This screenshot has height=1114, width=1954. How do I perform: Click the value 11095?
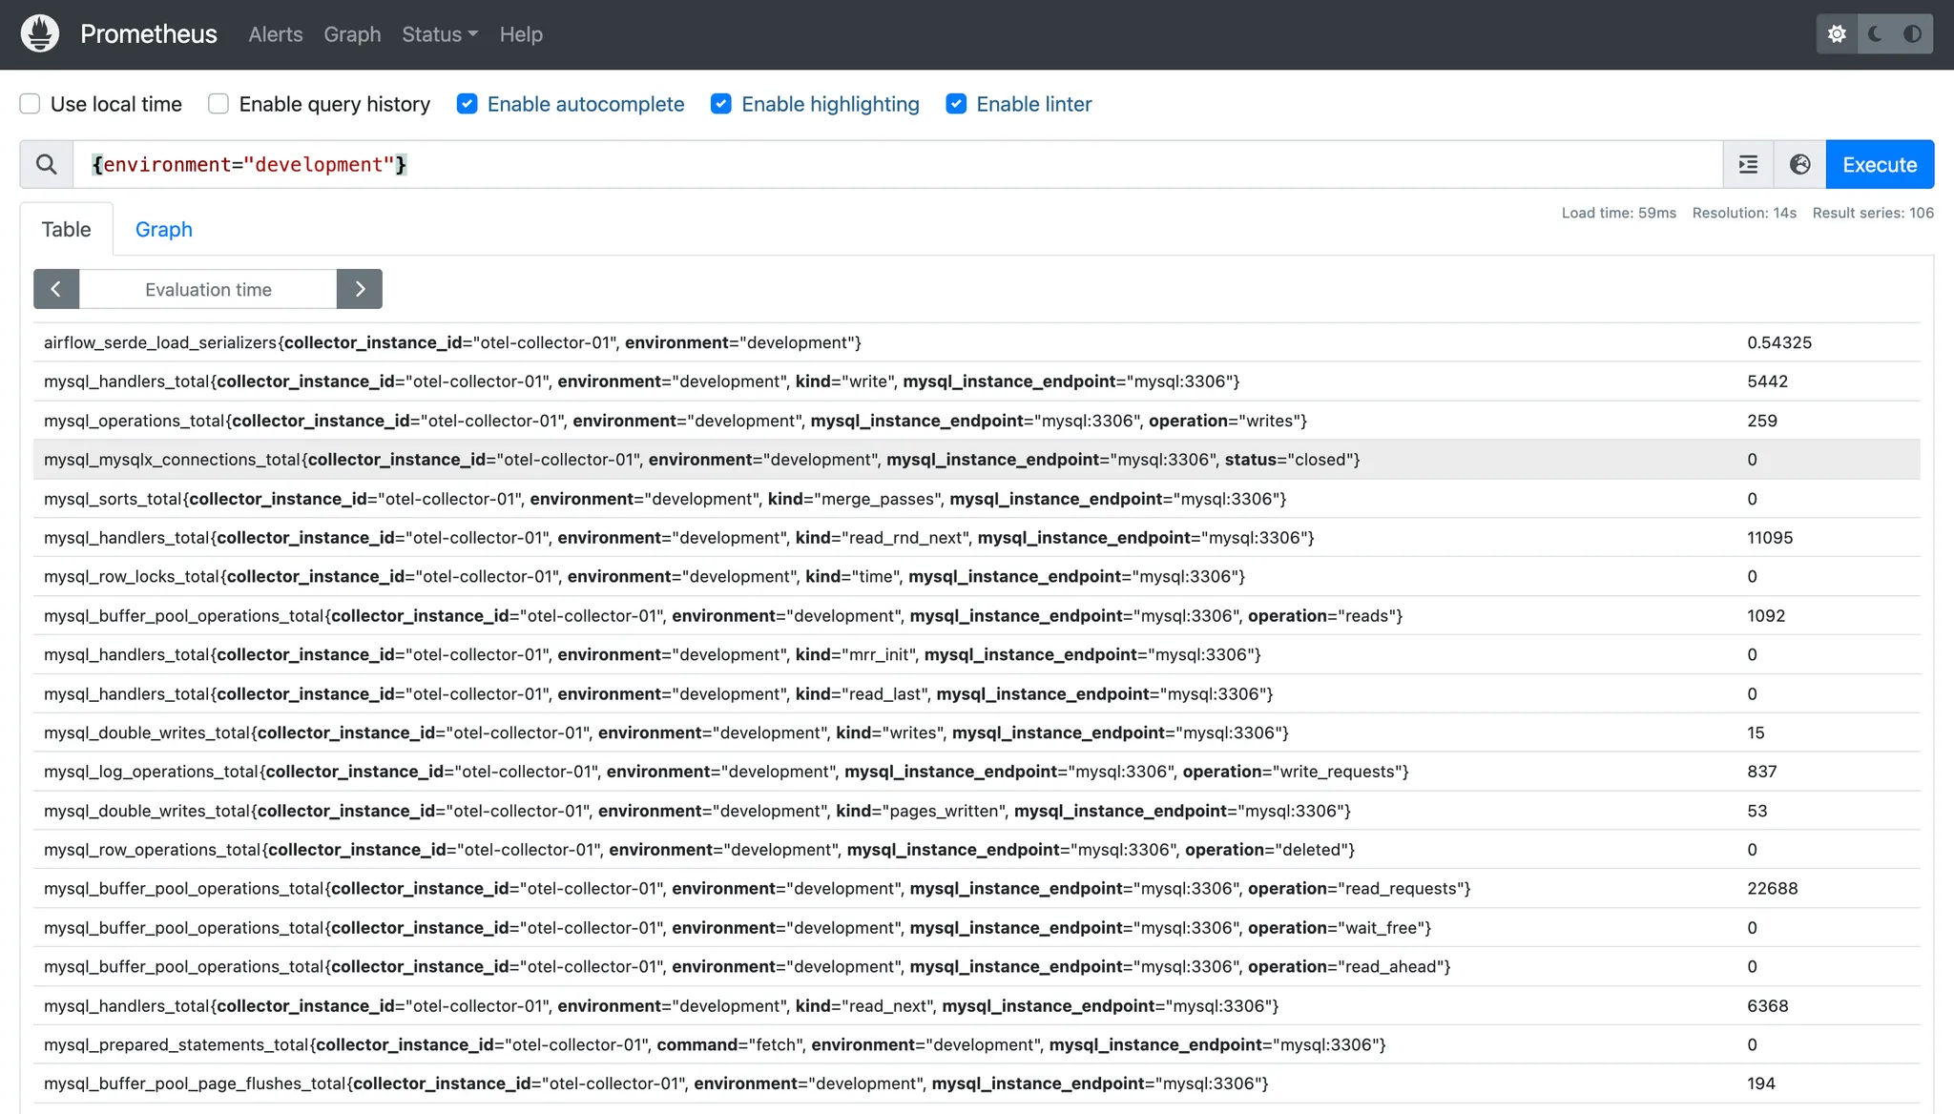1770,538
